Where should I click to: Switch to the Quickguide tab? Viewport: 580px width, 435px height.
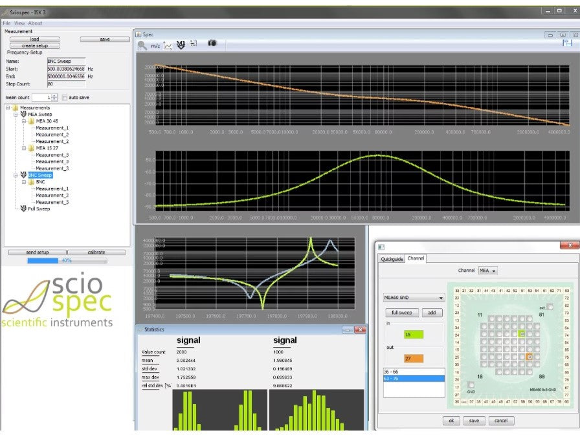click(x=392, y=259)
